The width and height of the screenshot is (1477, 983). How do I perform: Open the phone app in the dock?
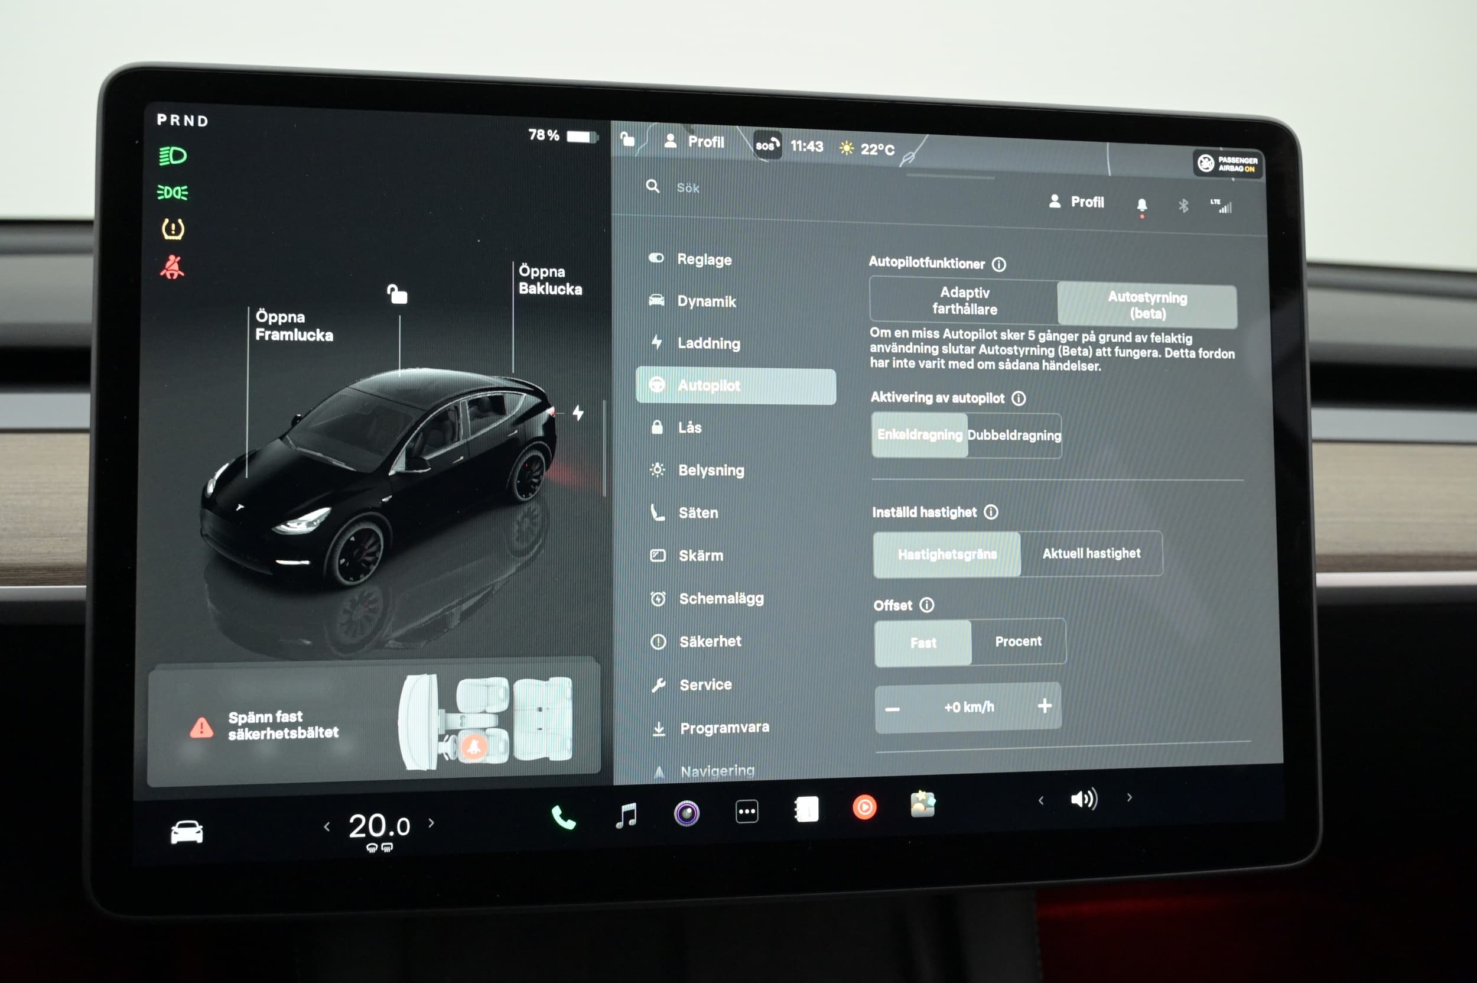562,817
